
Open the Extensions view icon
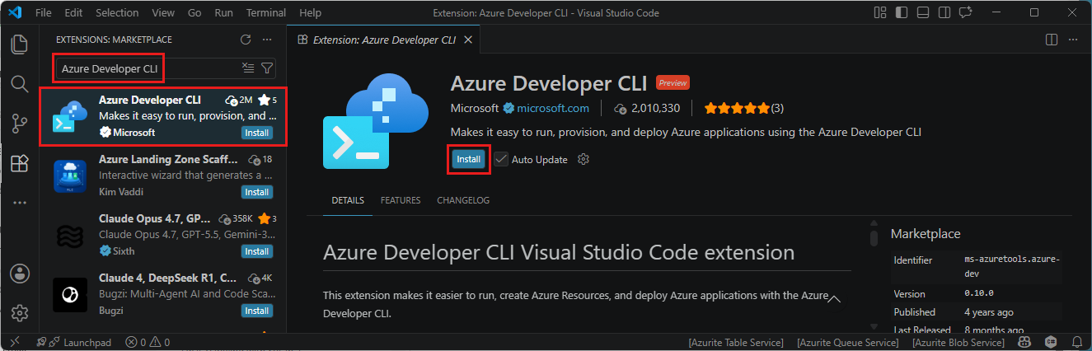click(x=19, y=163)
